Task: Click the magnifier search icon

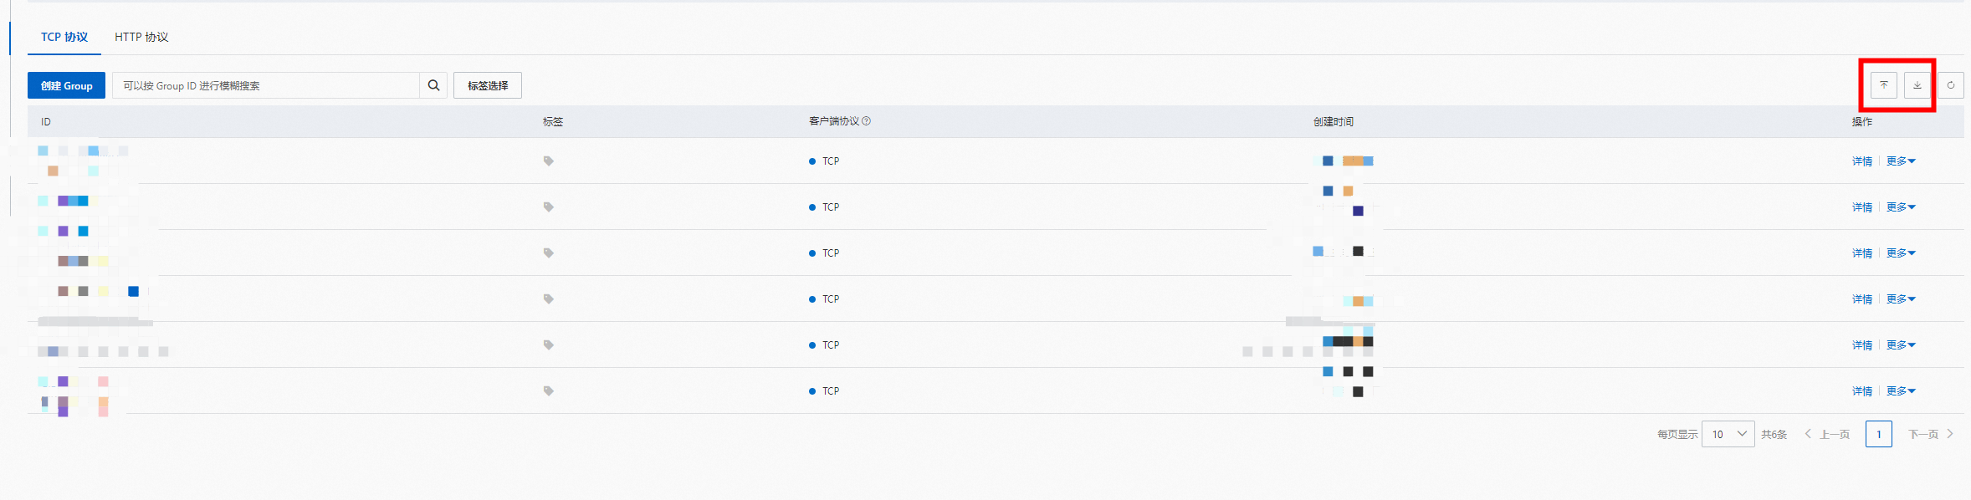Action: [x=433, y=85]
